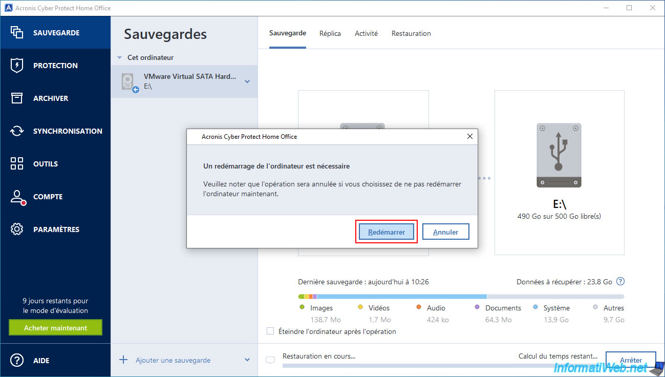The height and width of the screenshot is (377, 665).
Task: Toggle Éteindre l'ordinateur après l'opération checkbox
Action: [270, 331]
